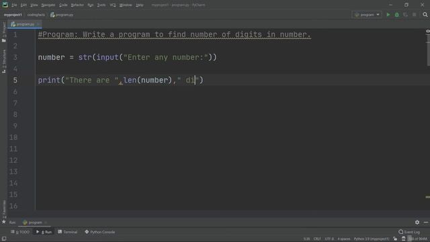Click codingfacts breadcrumb folder
Viewport: 430px width, 242px height.
point(36,15)
